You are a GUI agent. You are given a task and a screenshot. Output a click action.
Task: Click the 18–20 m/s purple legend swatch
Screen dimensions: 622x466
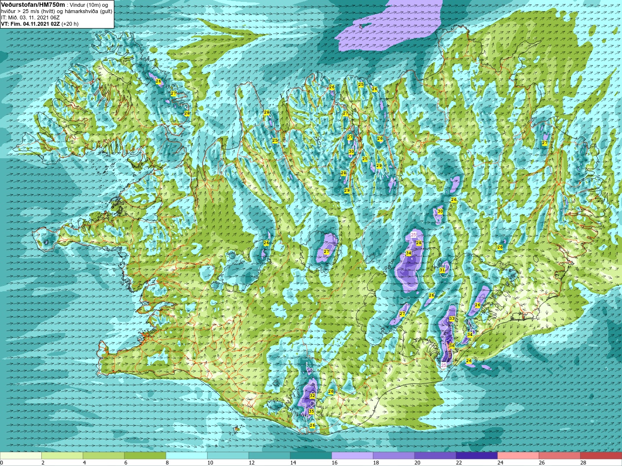pyautogui.click(x=394, y=456)
